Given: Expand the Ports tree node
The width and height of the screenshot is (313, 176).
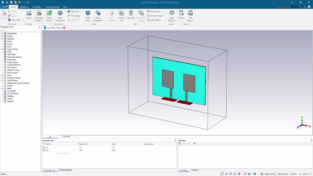Looking at the screenshot, I should (2, 75).
